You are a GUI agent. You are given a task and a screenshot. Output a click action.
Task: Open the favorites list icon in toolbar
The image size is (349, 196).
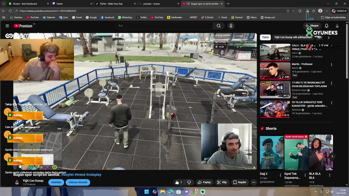coord(314,11)
